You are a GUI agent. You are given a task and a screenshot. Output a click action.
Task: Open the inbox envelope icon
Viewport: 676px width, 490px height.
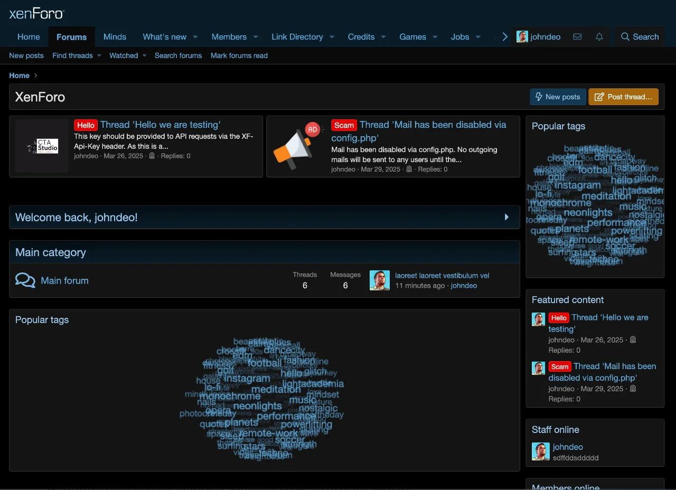(x=577, y=37)
